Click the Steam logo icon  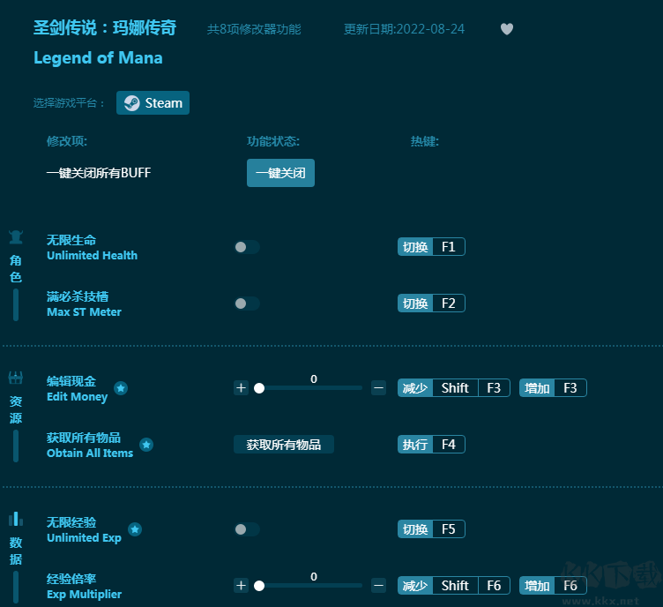(132, 103)
